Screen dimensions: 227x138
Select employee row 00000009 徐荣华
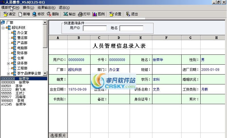[24, 82]
